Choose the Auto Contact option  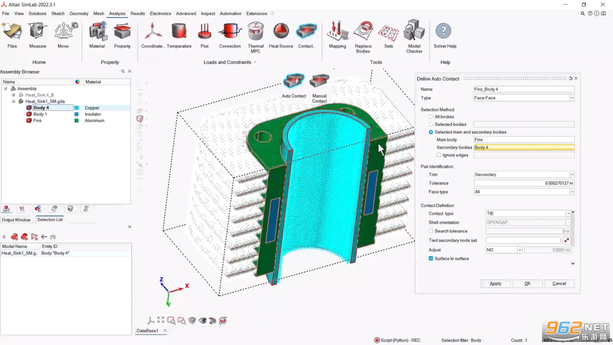[x=294, y=86]
